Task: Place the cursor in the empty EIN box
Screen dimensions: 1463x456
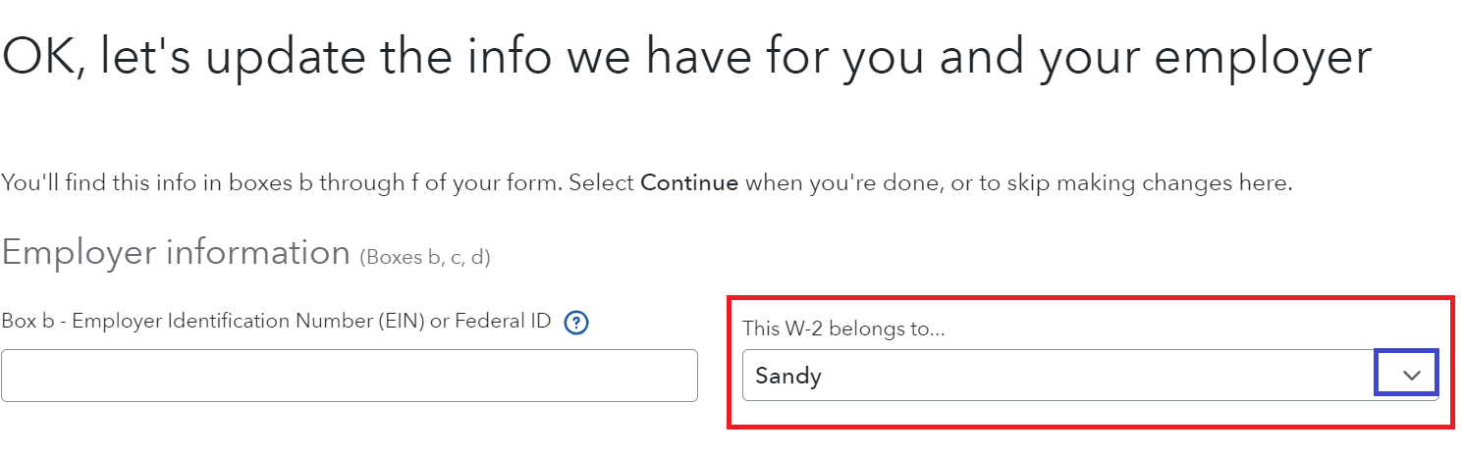Action: pos(349,376)
